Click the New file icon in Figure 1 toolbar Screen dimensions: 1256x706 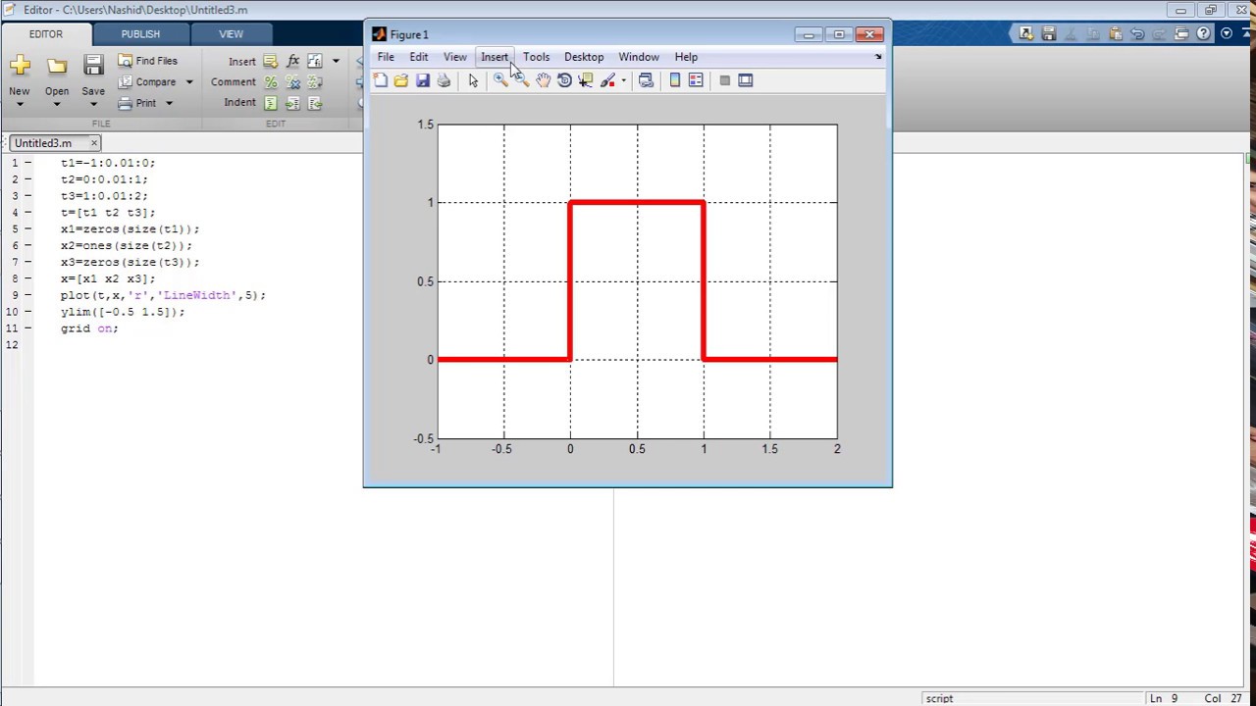click(x=381, y=80)
